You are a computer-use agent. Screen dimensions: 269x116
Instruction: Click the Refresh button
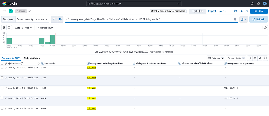259,20
